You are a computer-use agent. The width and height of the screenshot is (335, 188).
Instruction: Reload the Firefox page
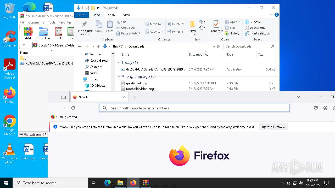(73, 108)
